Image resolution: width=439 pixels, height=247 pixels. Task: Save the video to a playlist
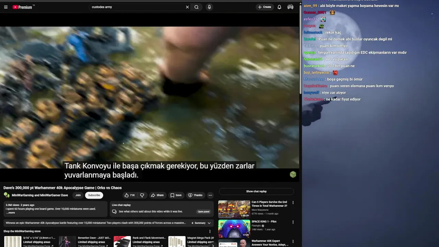(x=176, y=195)
